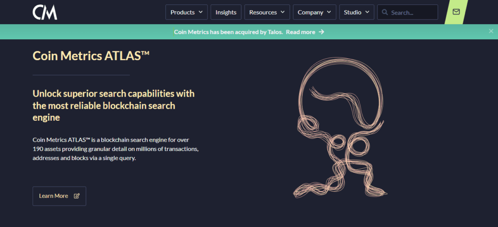Expand the Products dropdown chevron
498x227 pixels.
[x=201, y=12]
